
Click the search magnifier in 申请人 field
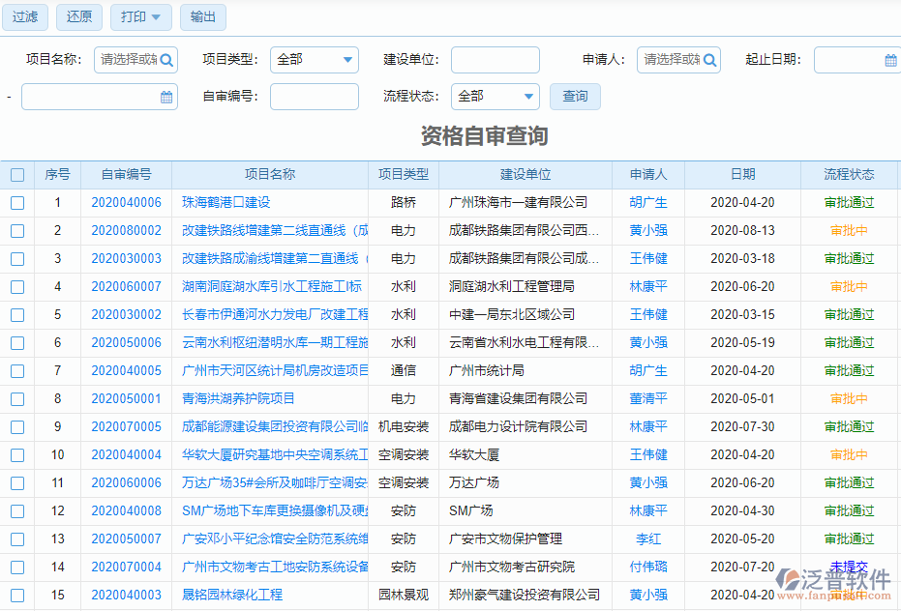click(x=707, y=60)
